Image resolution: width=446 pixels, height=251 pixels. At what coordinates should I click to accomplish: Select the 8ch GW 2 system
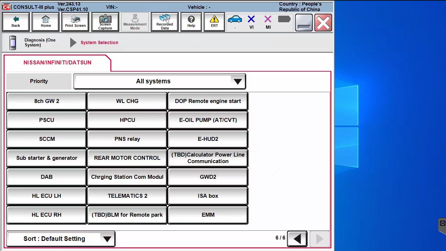(x=47, y=101)
